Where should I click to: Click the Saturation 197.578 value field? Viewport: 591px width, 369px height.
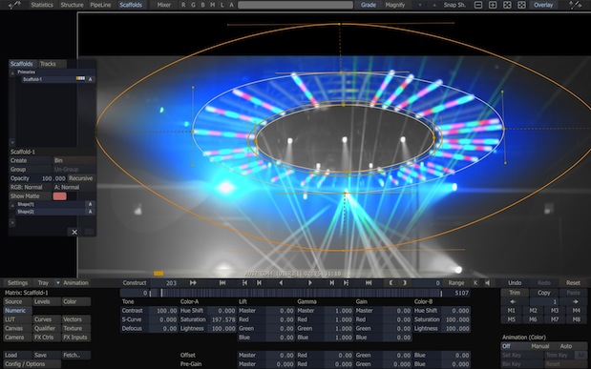[222, 319]
